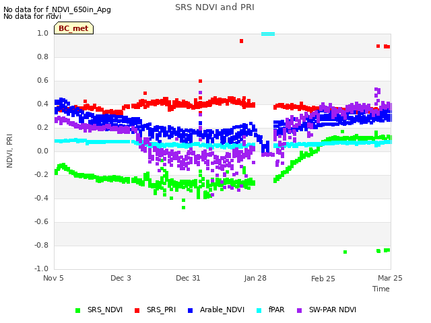The height and width of the screenshot is (323, 431).
Task: Click the purple SW-PAR NDVI legend swatch
Action: point(299,311)
